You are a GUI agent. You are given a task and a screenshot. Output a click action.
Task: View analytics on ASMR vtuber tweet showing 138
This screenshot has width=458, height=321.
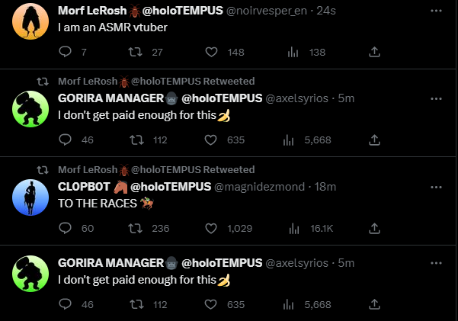(x=293, y=53)
